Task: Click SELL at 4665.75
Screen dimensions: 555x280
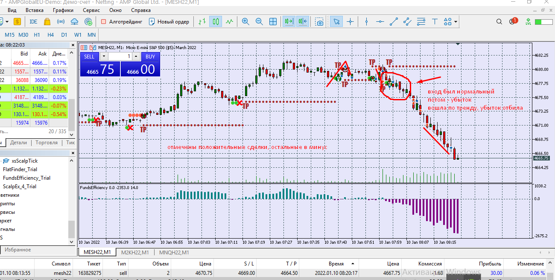Action: tap(100, 68)
